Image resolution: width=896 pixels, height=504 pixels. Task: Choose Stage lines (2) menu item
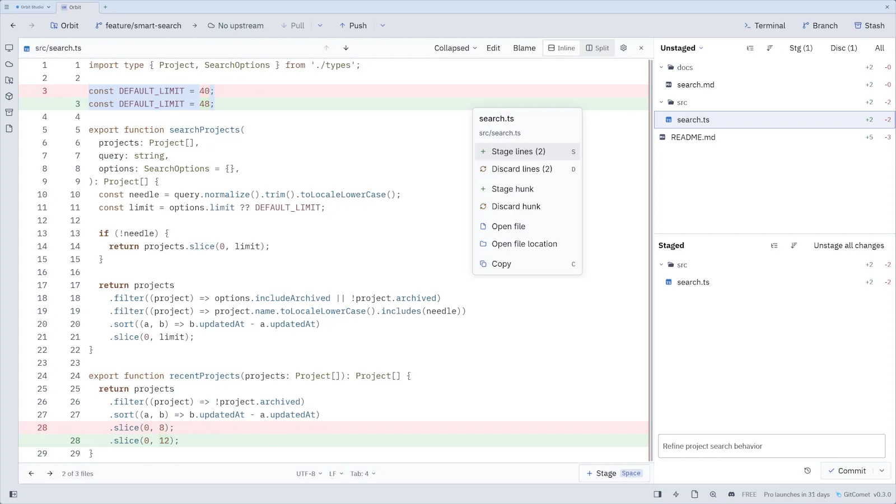click(527, 152)
